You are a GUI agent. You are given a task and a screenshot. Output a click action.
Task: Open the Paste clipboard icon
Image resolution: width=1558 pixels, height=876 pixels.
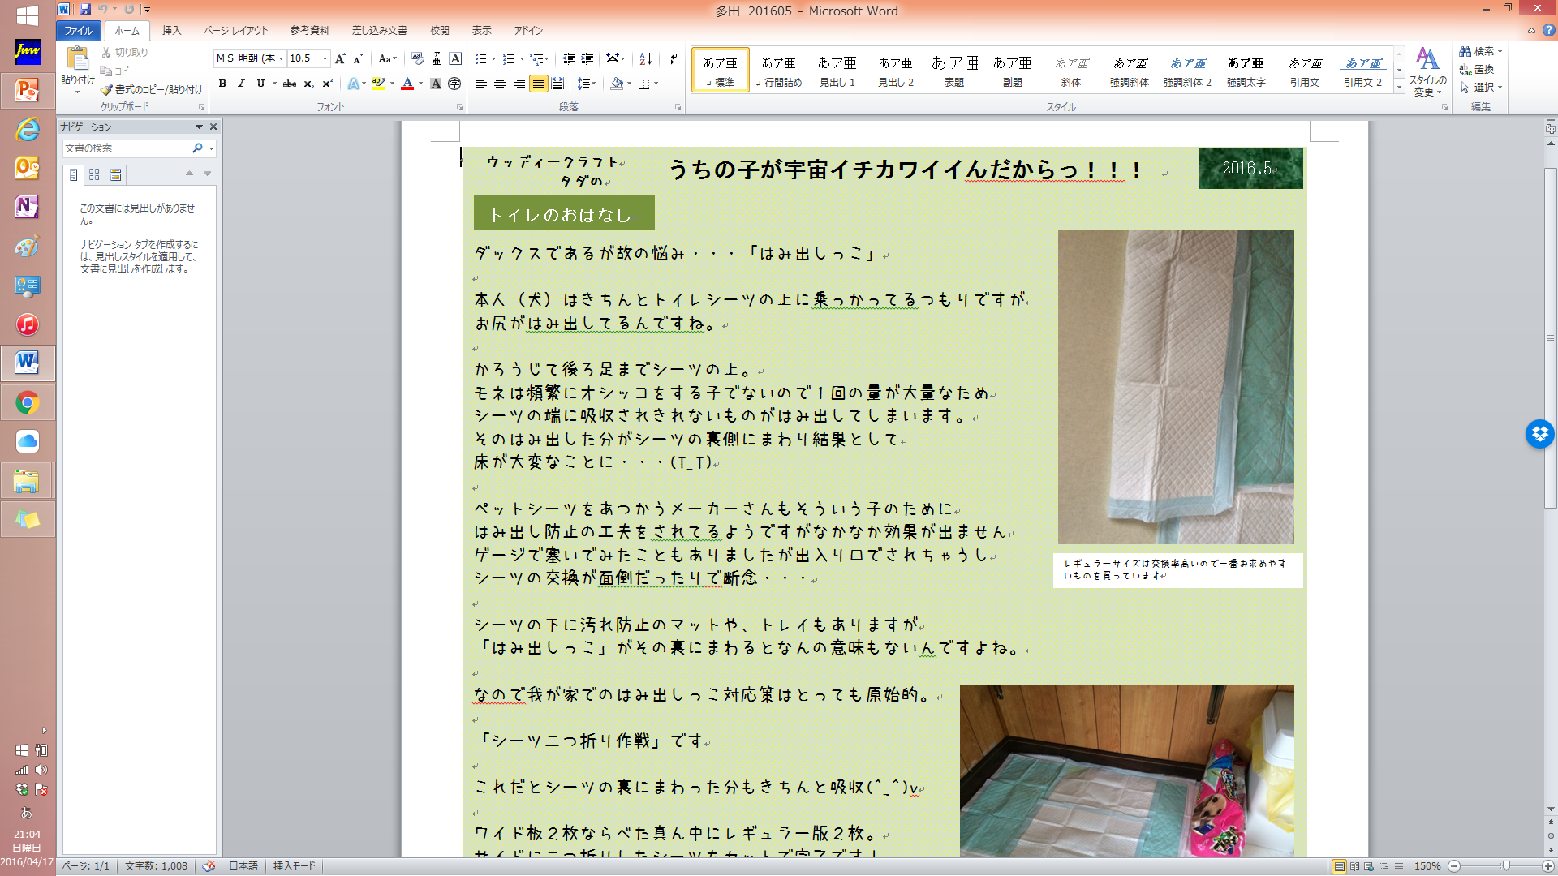78,59
